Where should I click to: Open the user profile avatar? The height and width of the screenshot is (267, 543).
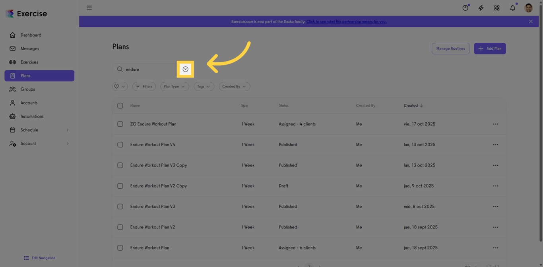pos(528,8)
